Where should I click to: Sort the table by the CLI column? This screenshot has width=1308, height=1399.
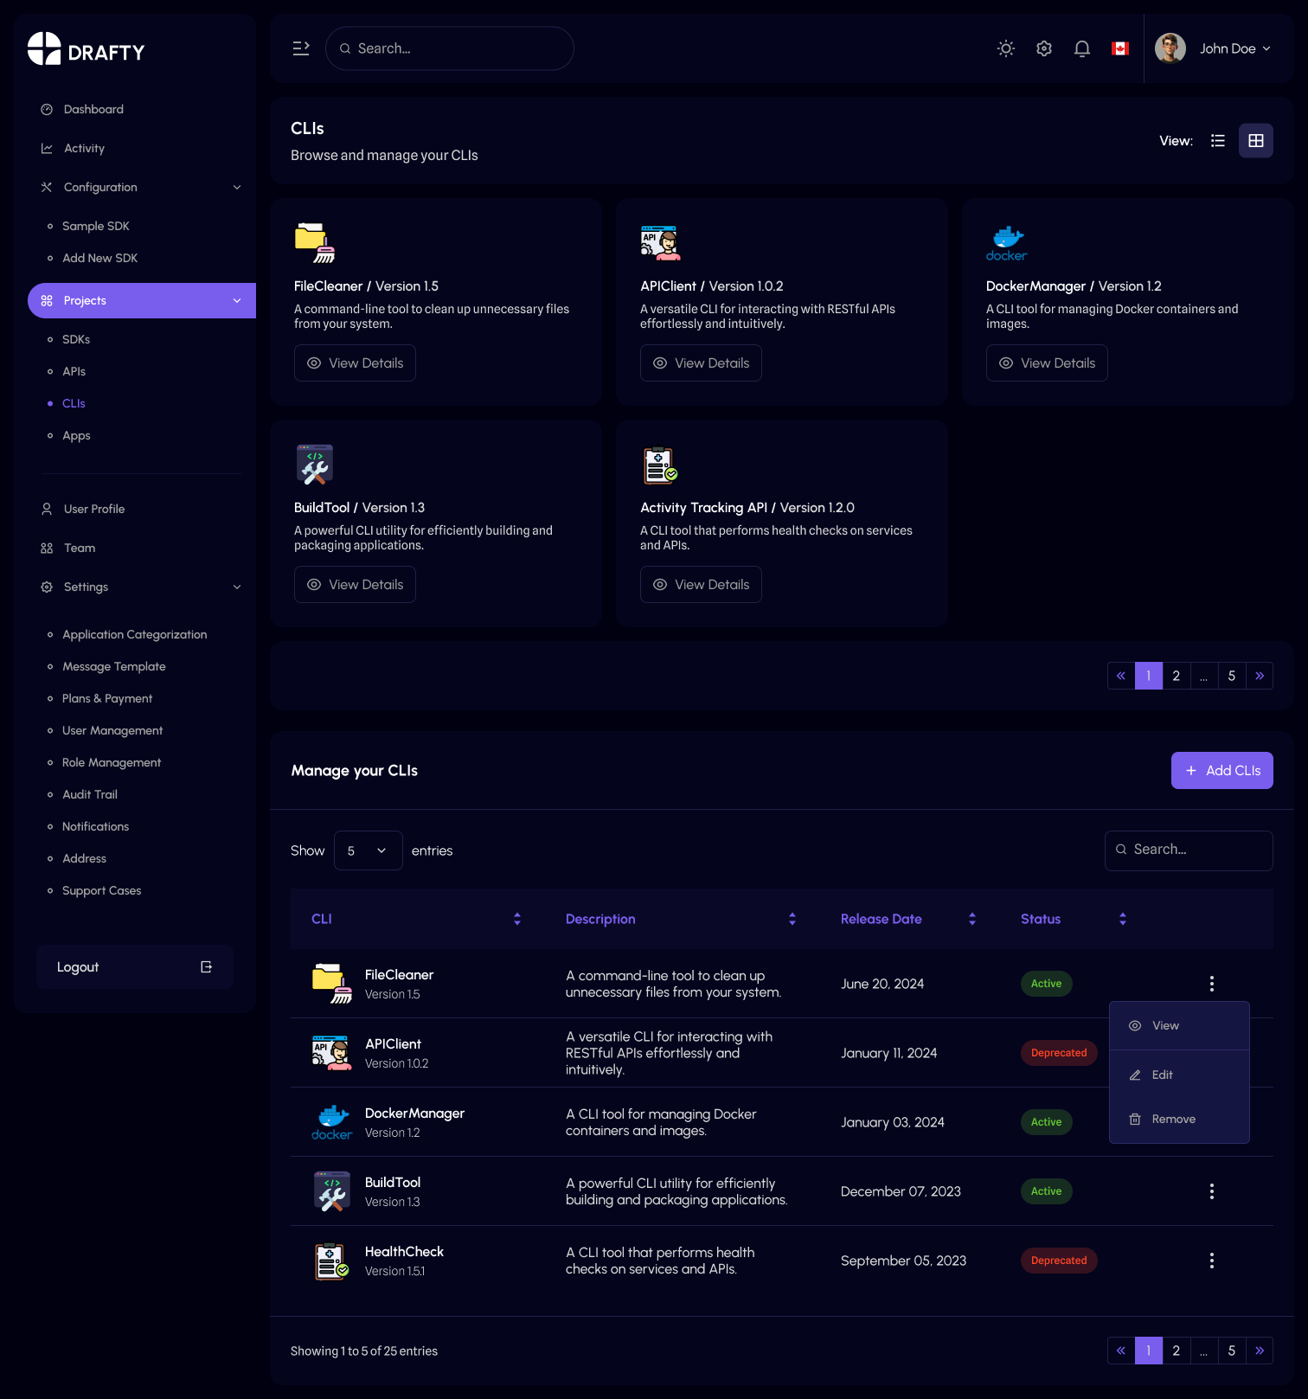click(x=516, y=919)
